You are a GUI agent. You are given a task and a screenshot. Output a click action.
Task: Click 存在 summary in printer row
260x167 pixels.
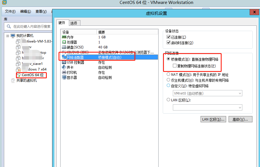tap(101, 72)
